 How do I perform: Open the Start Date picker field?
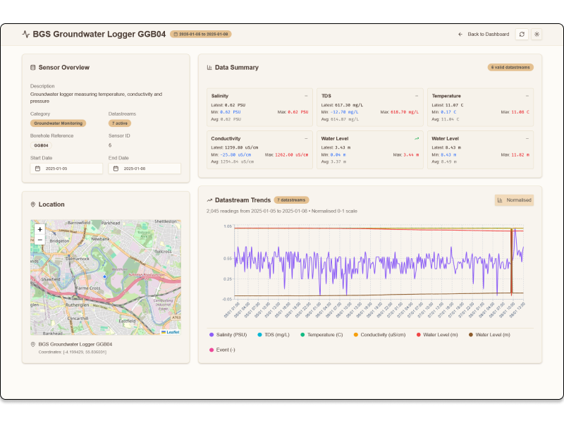click(x=66, y=168)
